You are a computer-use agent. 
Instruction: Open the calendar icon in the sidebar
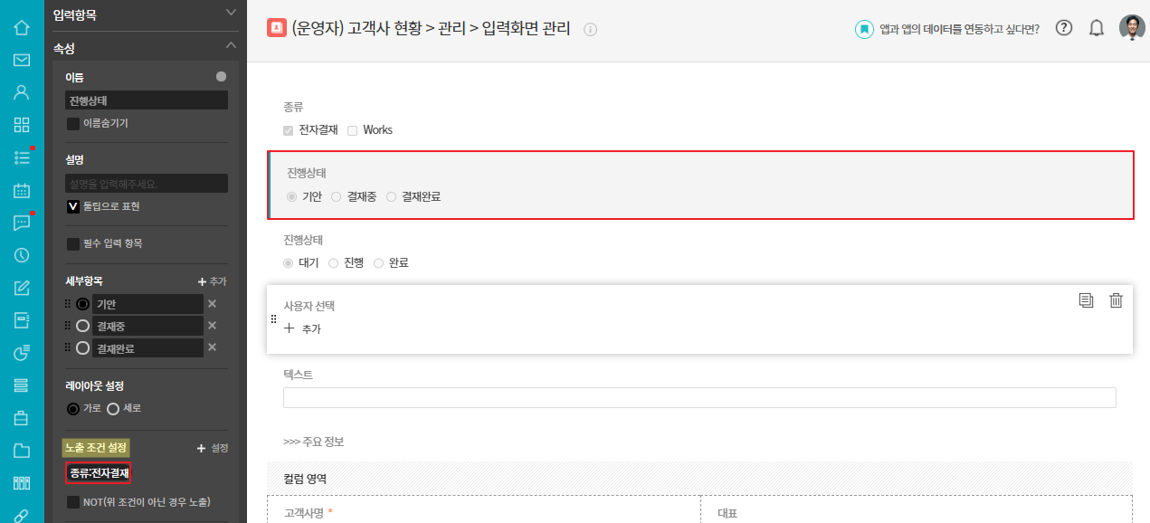pos(22,190)
